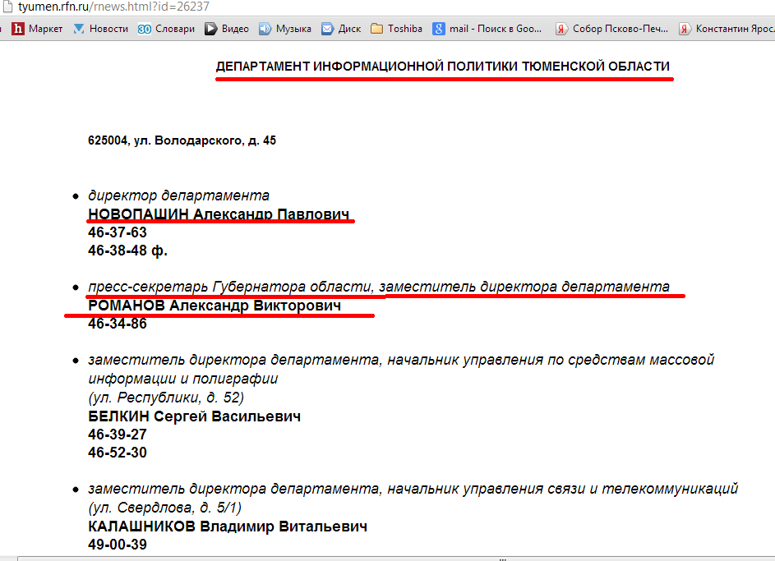775x561 pixels.
Task: Open the Toshiba bookmark folder icon
Action: click(x=376, y=29)
